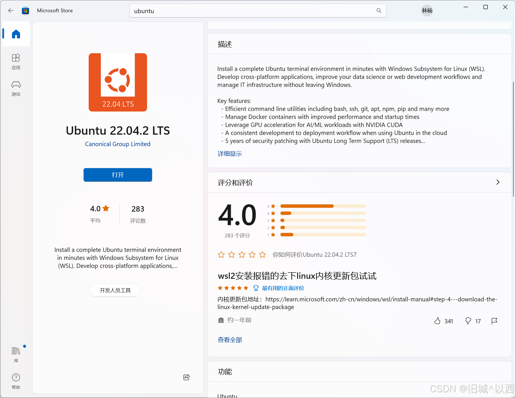
Task: Rate one star for Ubuntu 22.04.2 LTS
Action: [x=221, y=254]
